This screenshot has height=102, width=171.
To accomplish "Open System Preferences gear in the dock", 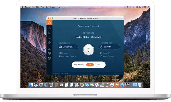I will [127, 85].
